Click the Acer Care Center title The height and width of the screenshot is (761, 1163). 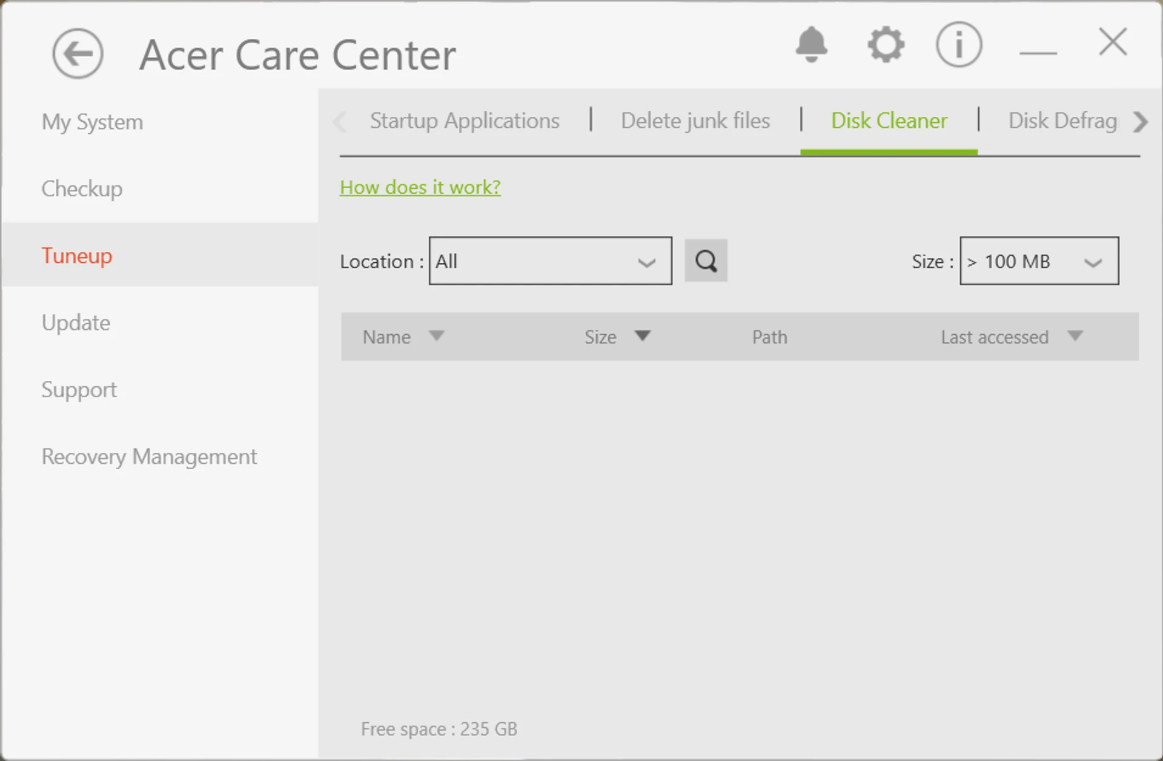(x=297, y=55)
